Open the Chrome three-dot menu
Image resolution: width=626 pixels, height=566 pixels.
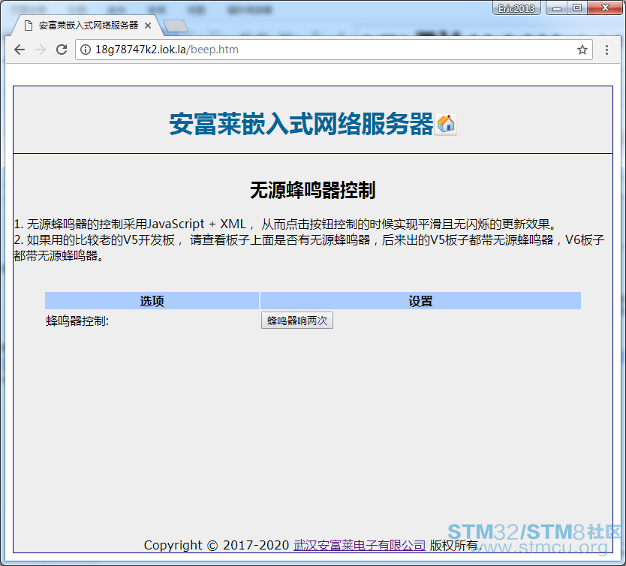click(606, 50)
